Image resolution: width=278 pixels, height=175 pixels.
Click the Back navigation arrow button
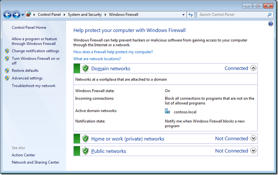click(8, 15)
